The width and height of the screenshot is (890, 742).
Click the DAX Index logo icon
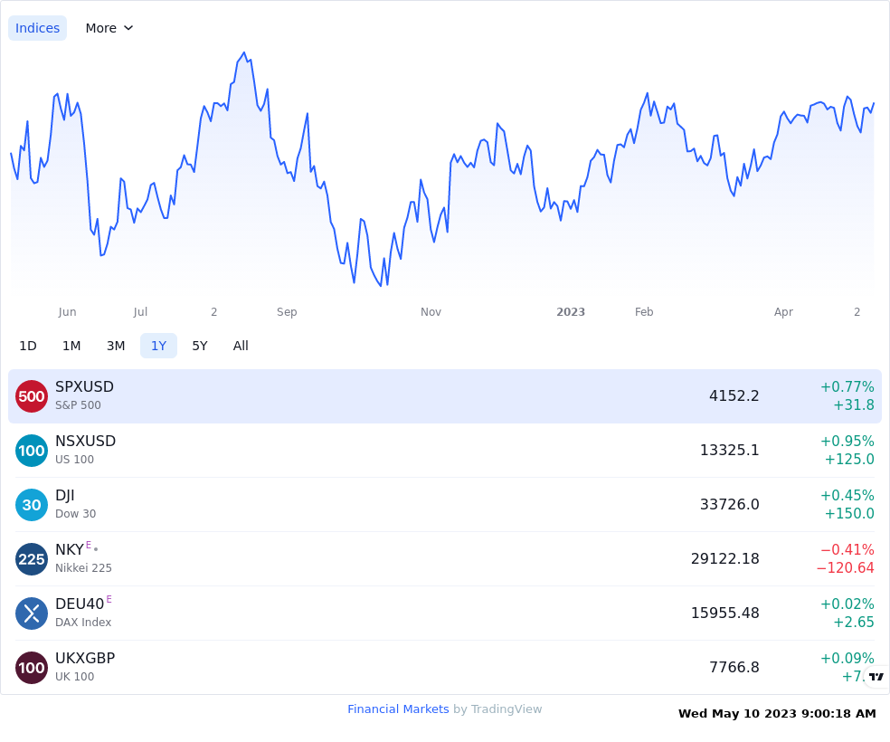[32, 614]
